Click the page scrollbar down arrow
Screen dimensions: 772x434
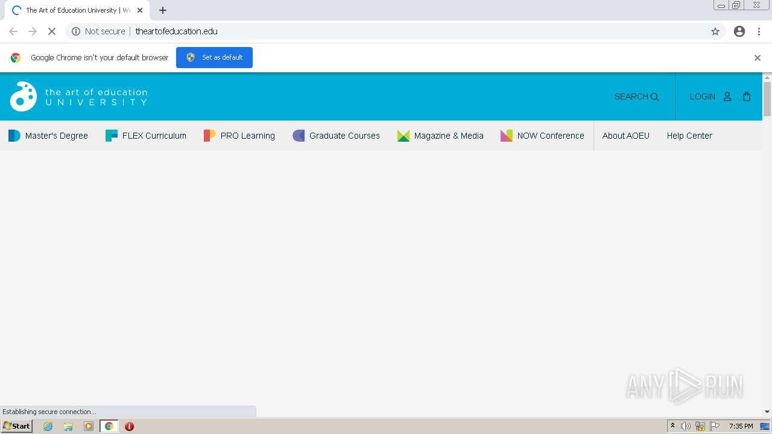767,412
